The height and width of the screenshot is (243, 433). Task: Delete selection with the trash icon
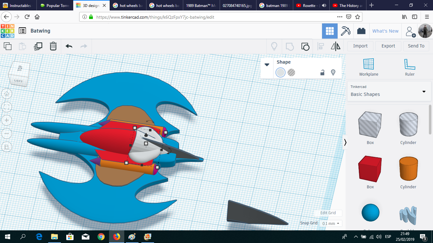click(x=53, y=46)
